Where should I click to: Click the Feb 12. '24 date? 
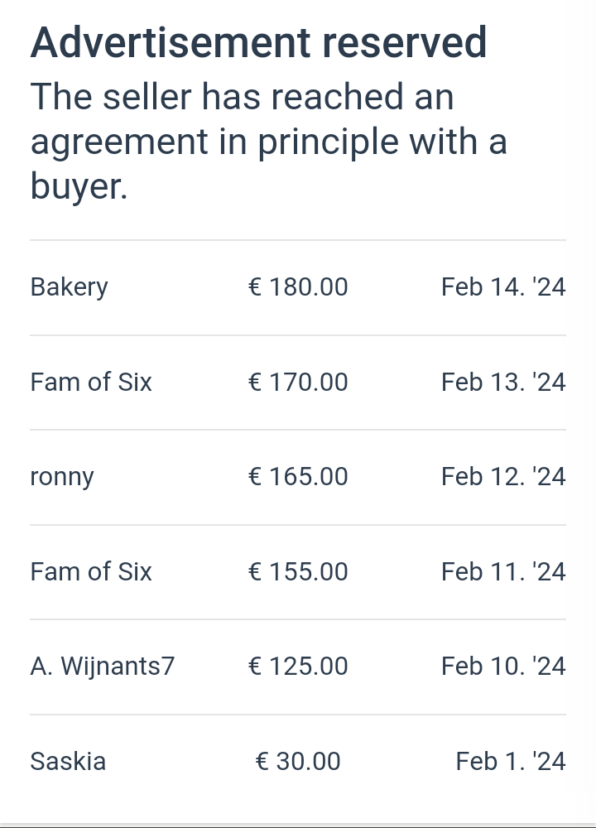503,477
